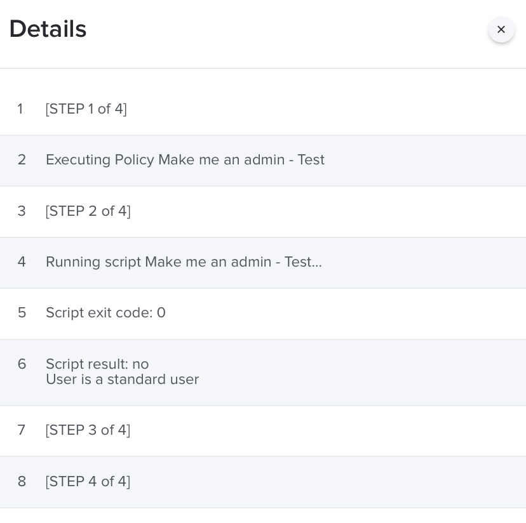Click the Script exit code: 0 entry
Viewport: 526px width, 523px height.
point(263,314)
